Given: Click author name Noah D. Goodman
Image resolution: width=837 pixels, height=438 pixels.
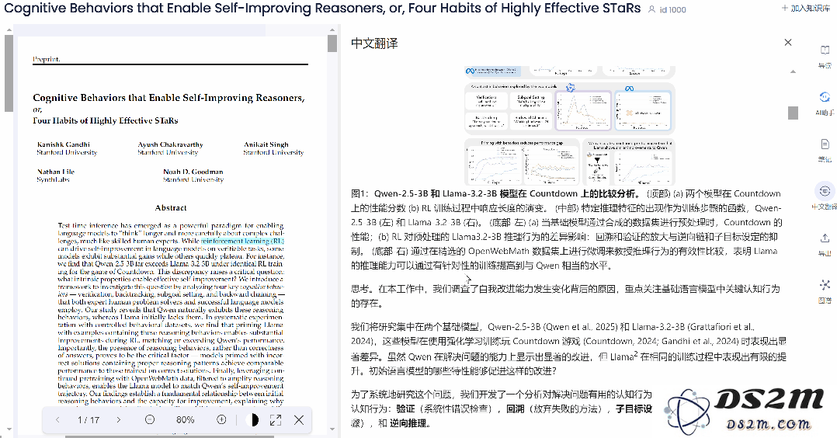Looking at the screenshot, I should coord(193,172).
